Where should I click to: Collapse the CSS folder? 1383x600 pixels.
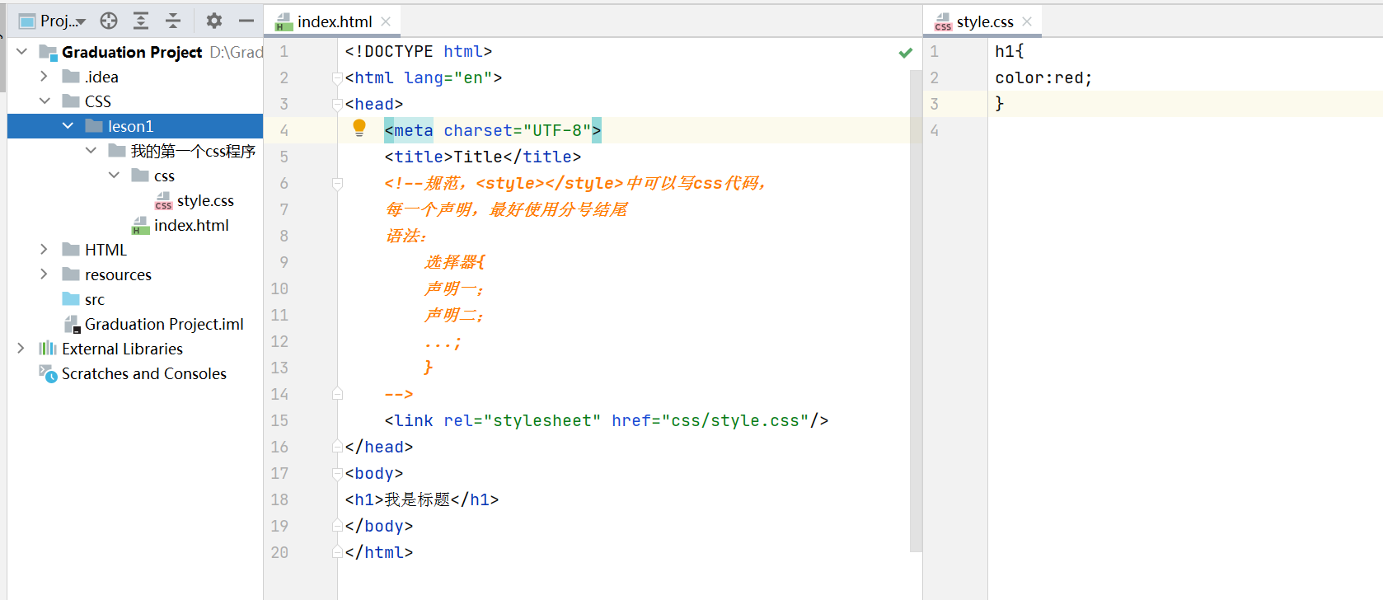tap(45, 101)
